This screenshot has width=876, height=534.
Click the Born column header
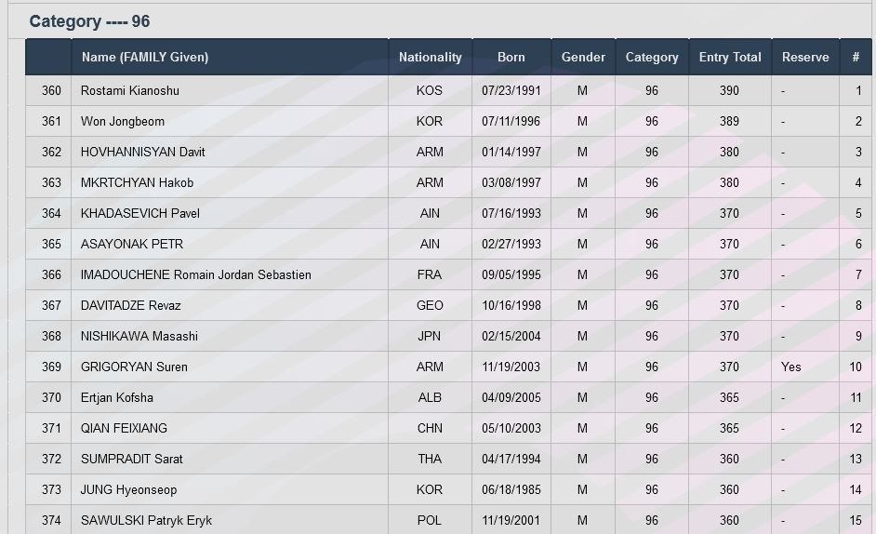tap(511, 57)
